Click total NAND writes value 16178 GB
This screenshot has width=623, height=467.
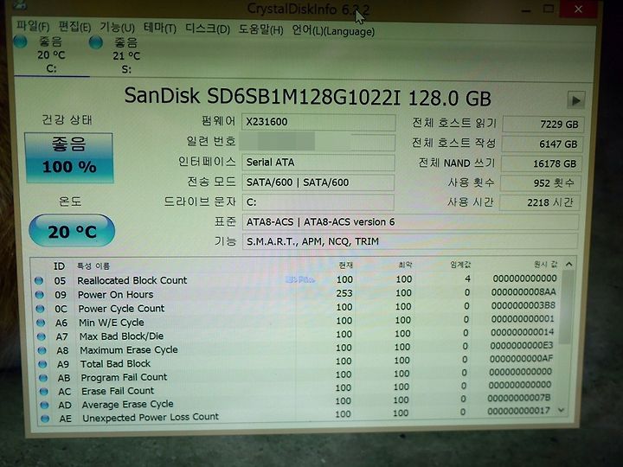click(x=541, y=163)
